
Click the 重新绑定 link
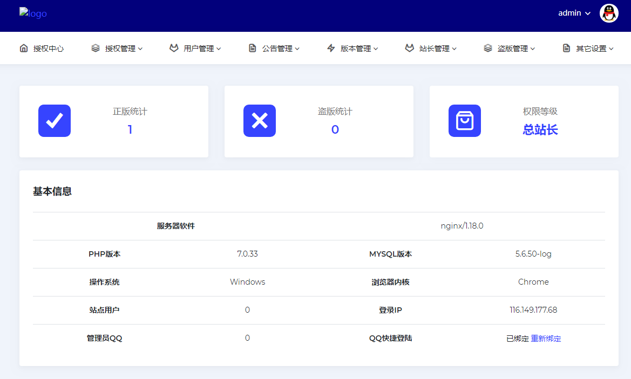coord(546,339)
